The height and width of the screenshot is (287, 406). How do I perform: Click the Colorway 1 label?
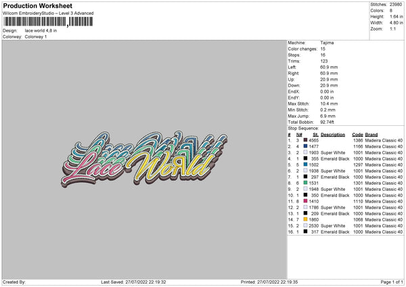[36, 37]
